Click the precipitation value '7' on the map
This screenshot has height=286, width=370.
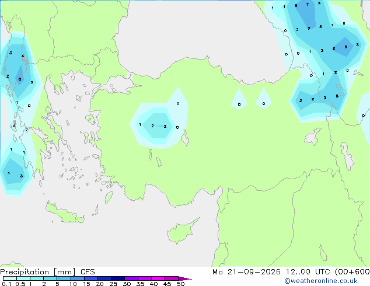(x=307, y=5)
